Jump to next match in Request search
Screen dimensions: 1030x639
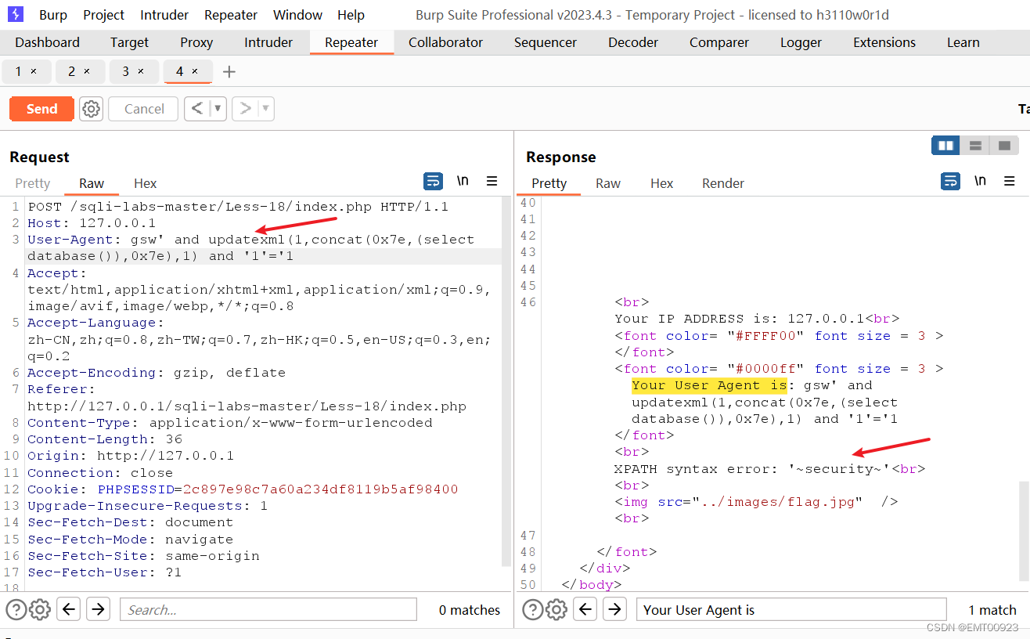point(98,609)
